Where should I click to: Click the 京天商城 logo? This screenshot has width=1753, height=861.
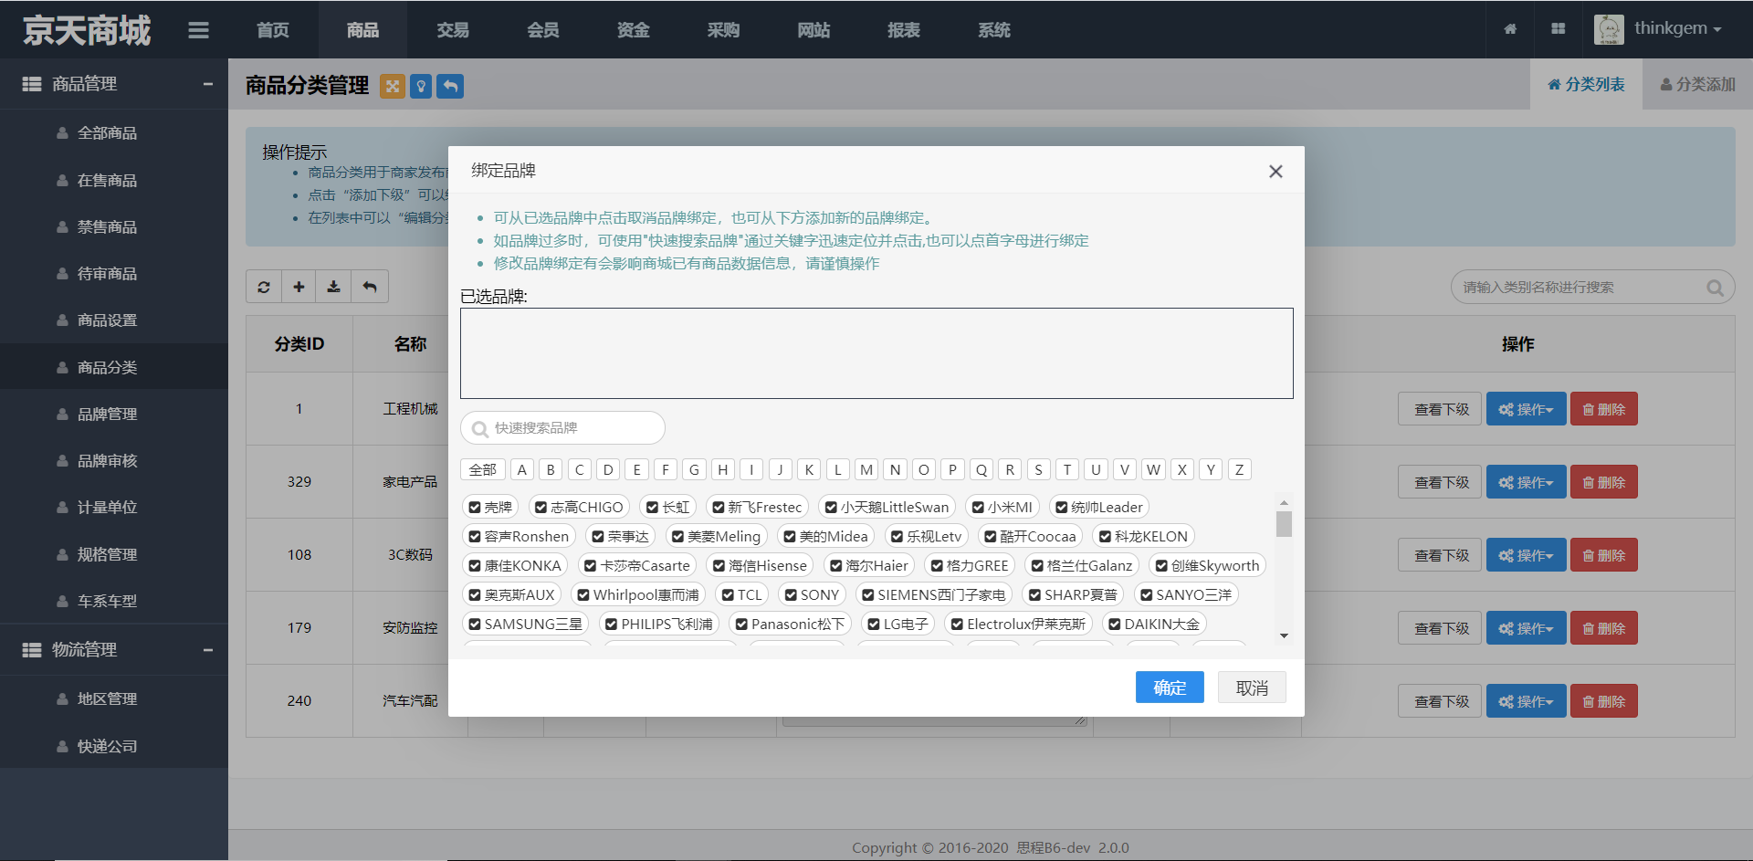[87, 30]
